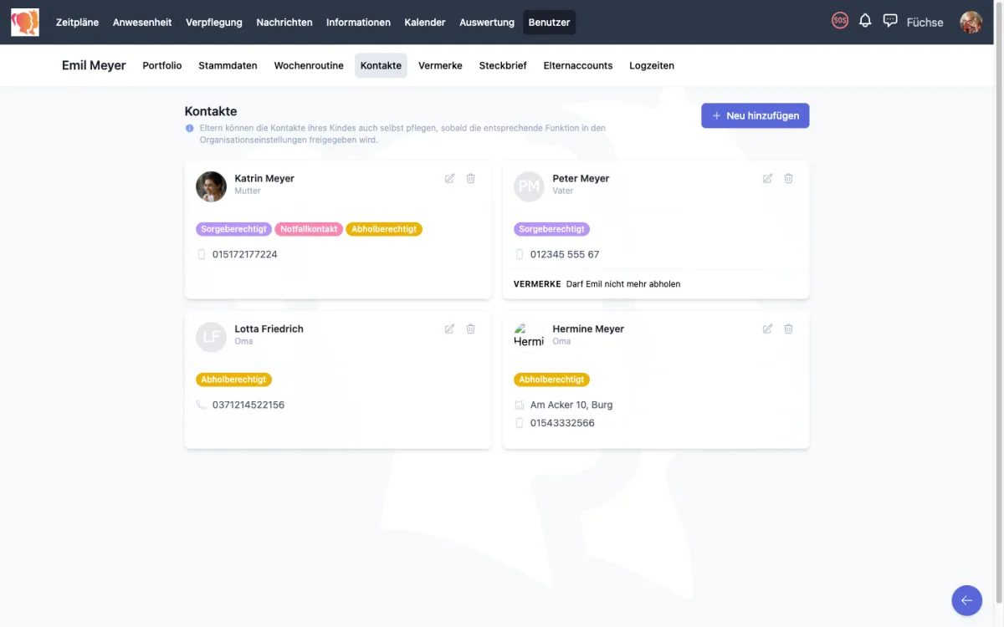
Task: Open the Wochenroutine tab
Action: [x=309, y=65]
